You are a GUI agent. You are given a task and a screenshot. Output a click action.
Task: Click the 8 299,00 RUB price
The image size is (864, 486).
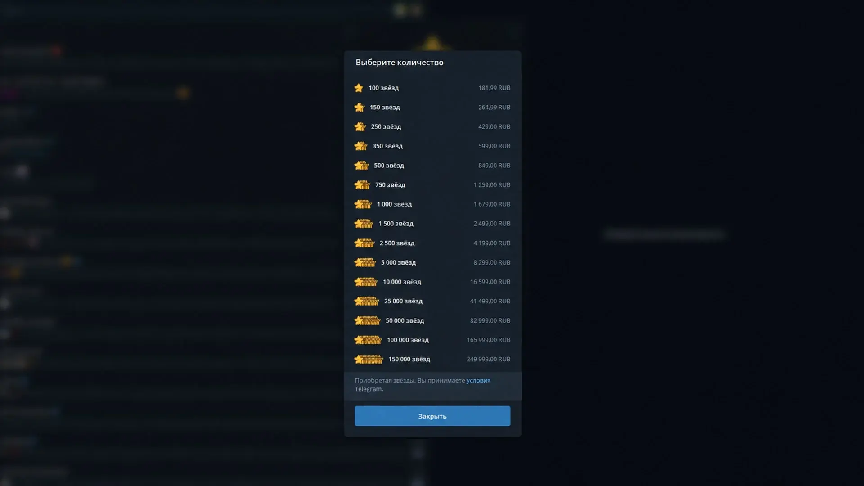(x=492, y=262)
